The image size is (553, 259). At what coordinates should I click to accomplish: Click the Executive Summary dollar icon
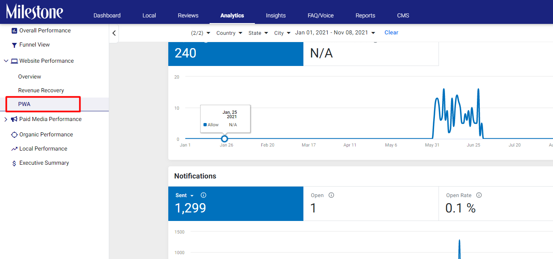pyautogui.click(x=14, y=163)
